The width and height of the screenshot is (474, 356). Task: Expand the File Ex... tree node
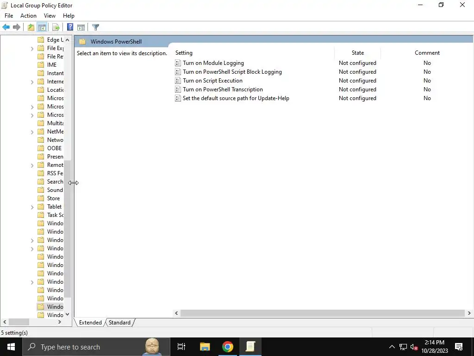coord(32,48)
